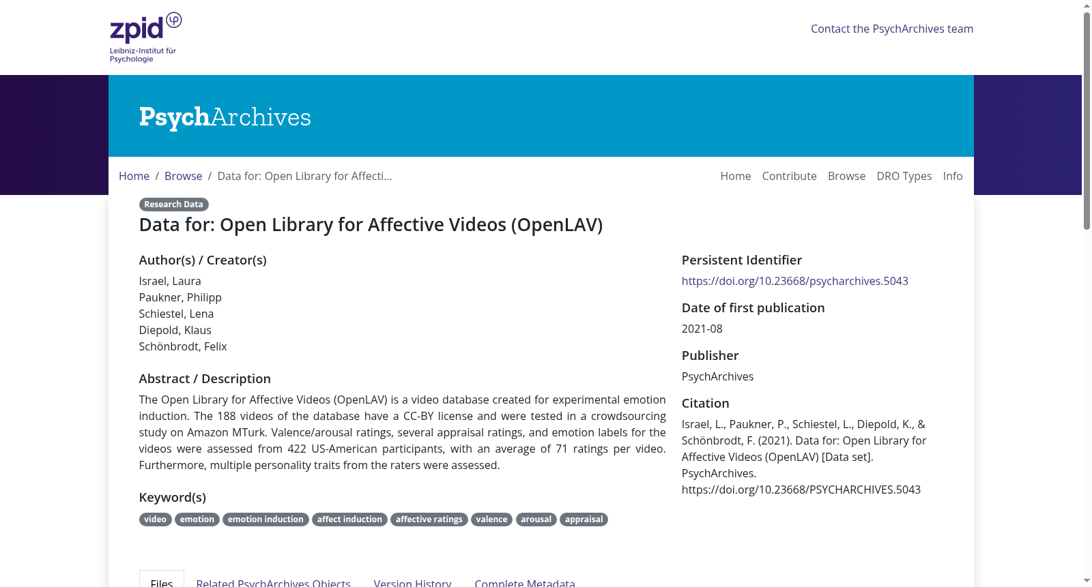
Task: Click the emotion induction keyword tag
Action: 265,520
